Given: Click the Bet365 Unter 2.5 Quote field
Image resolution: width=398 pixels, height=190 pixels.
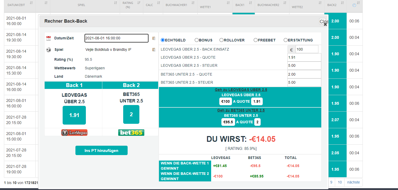Looking at the screenshot, I should (304, 74).
